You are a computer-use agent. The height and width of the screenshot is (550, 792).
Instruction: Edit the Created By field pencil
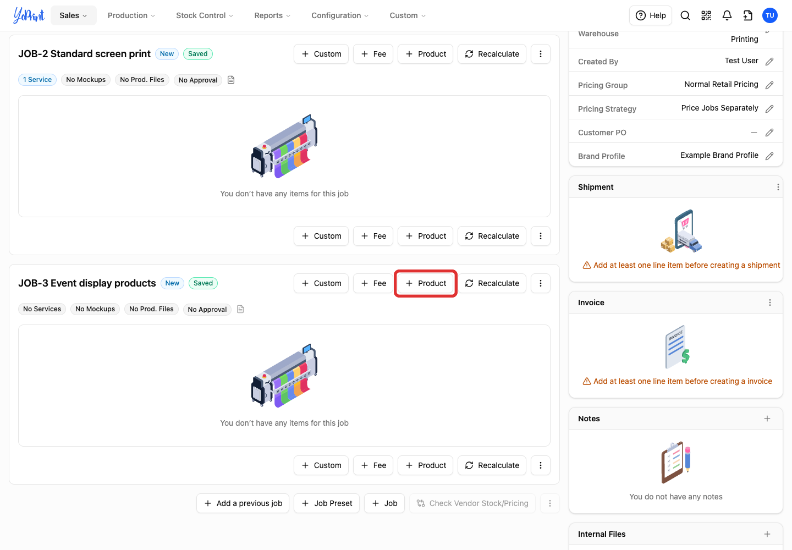(x=769, y=62)
